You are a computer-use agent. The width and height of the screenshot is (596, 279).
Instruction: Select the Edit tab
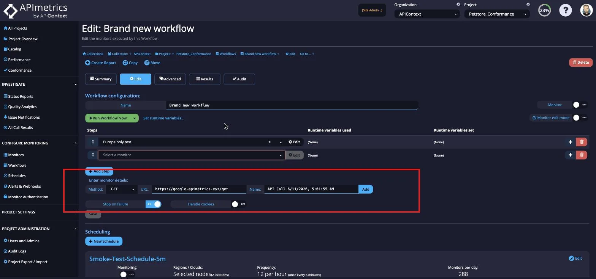(135, 79)
